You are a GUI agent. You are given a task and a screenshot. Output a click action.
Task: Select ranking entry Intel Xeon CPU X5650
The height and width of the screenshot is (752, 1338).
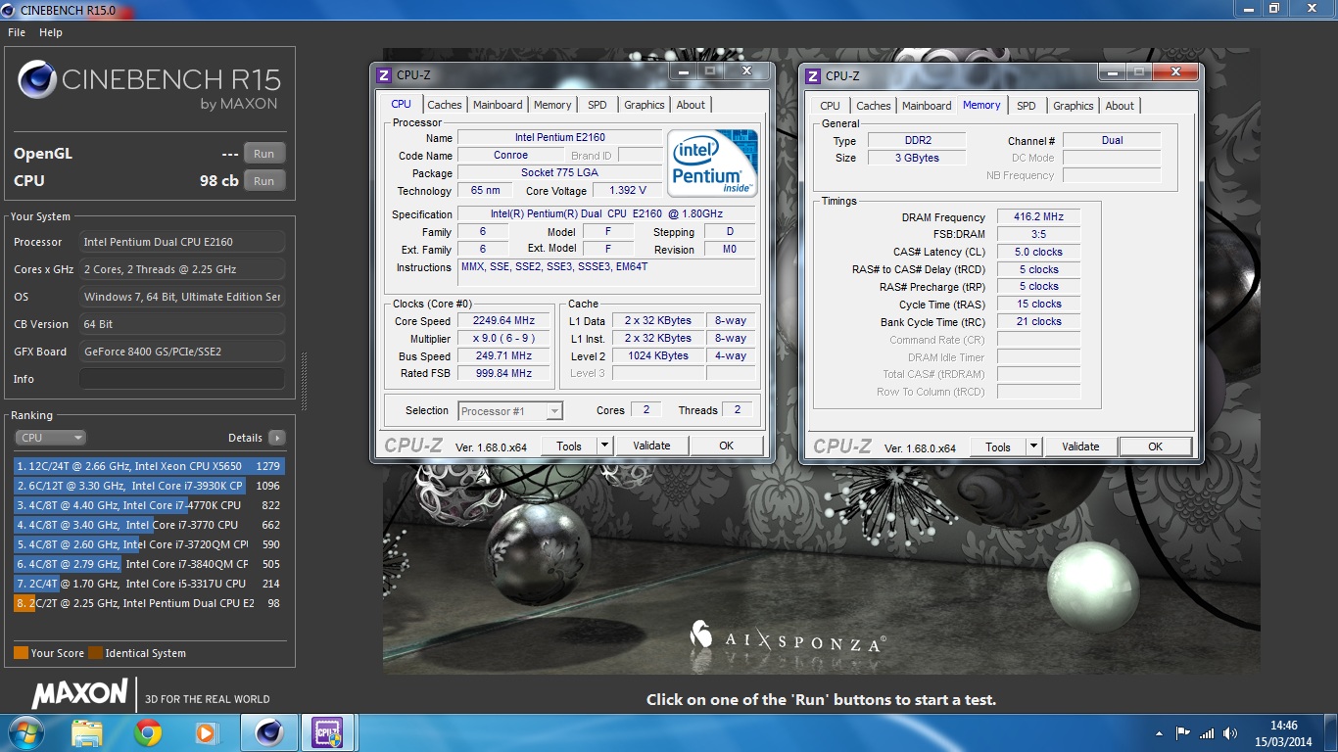[x=149, y=466]
